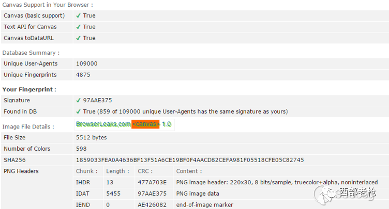Click the checkmark in the Found in DB row
The image size is (389, 209).
79,111
